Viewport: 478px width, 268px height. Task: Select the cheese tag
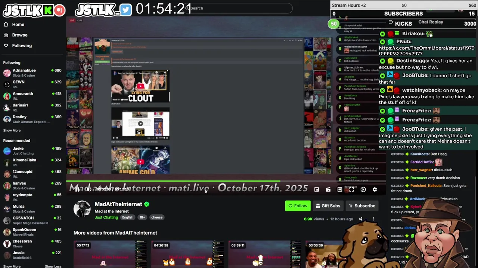coord(157,217)
